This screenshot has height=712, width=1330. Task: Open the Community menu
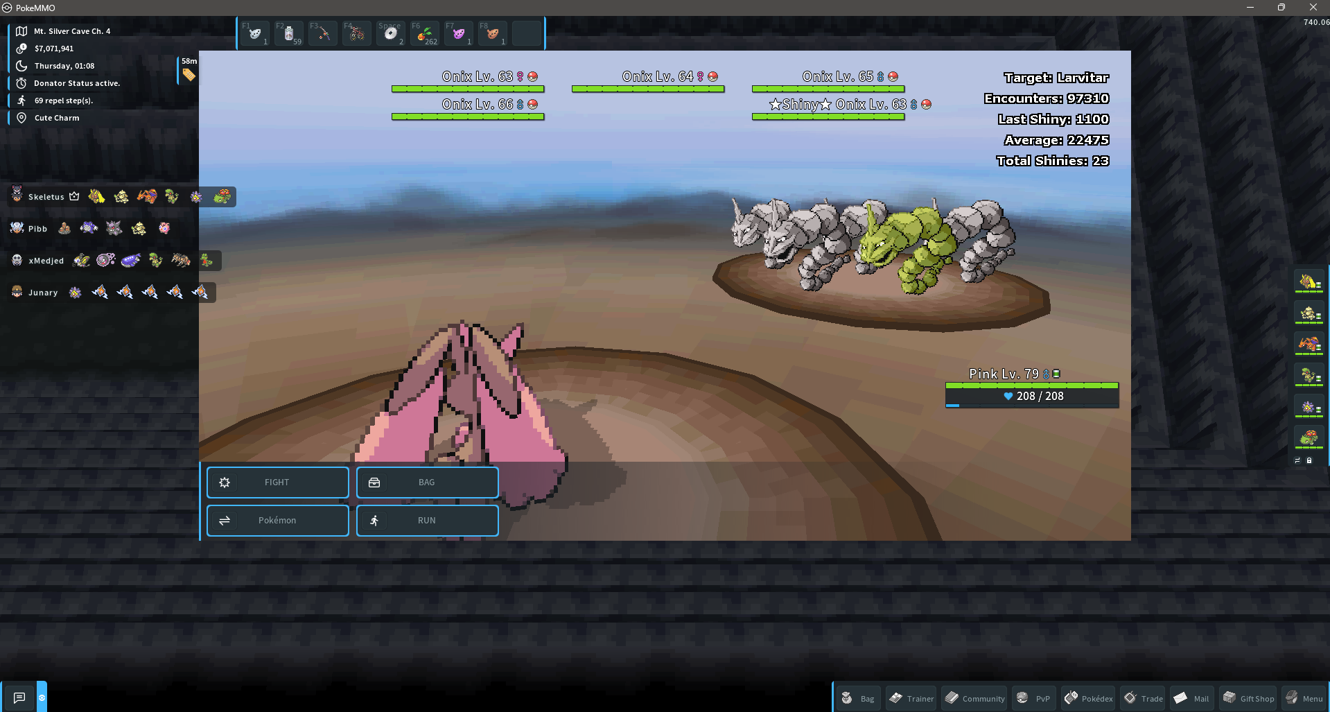pos(974,698)
